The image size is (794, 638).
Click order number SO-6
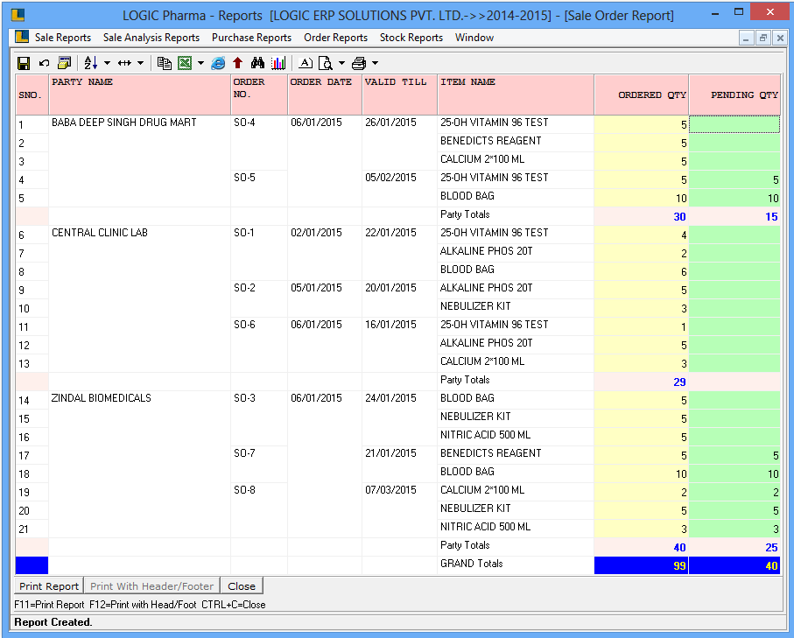244,325
